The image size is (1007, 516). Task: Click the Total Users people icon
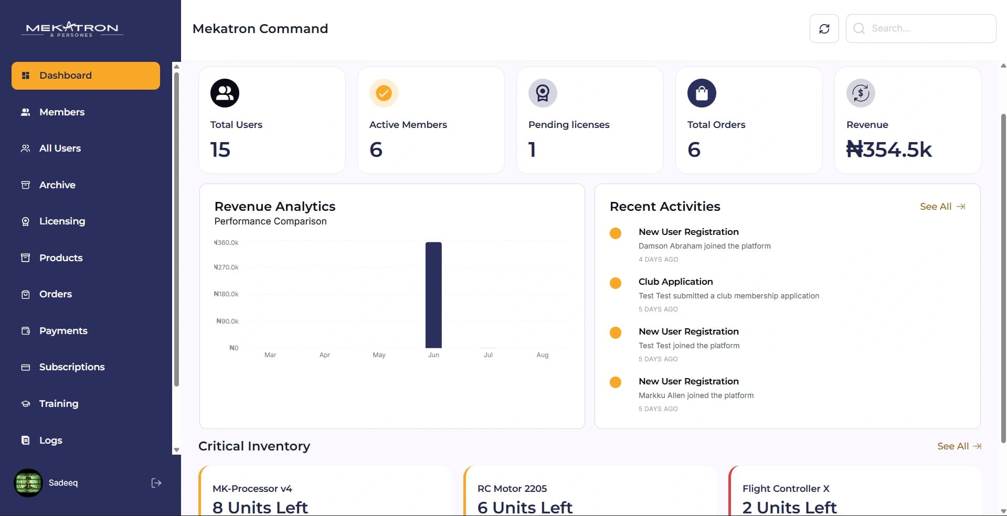point(225,93)
